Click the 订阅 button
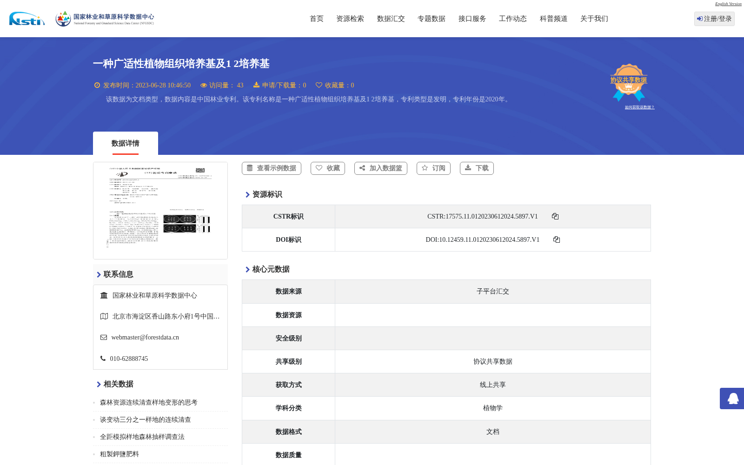The image size is (744, 465). coord(433,168)
